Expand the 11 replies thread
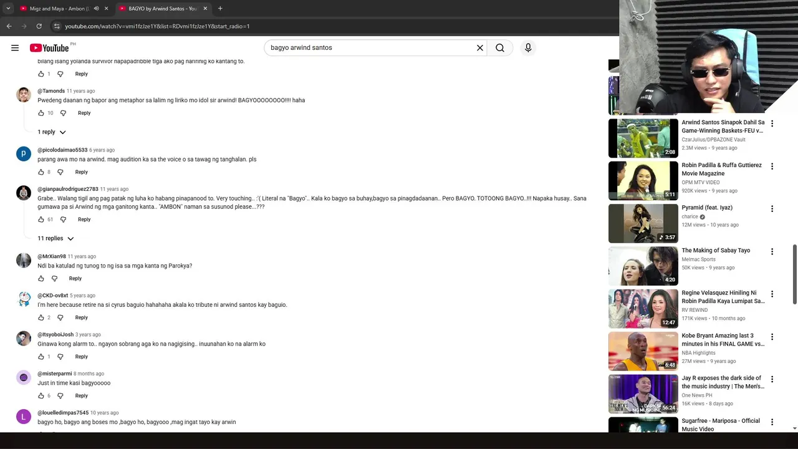This screenshot has height=449, width=798. click(55, 238)
